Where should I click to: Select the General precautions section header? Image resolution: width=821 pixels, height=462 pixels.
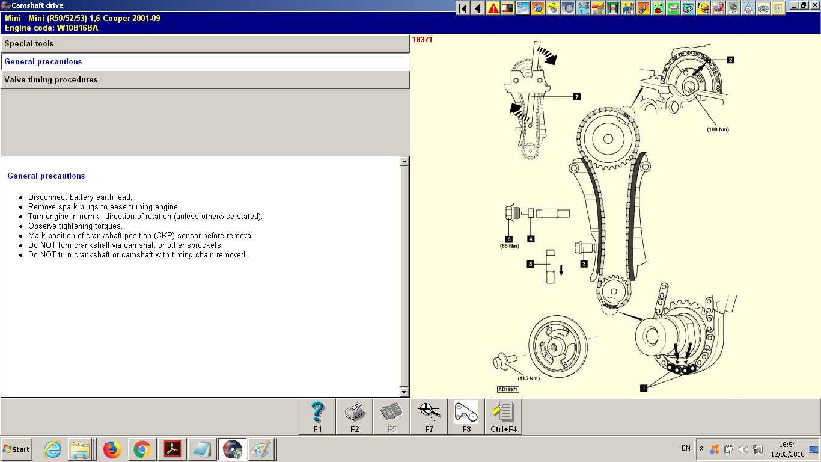coord(205,62)
